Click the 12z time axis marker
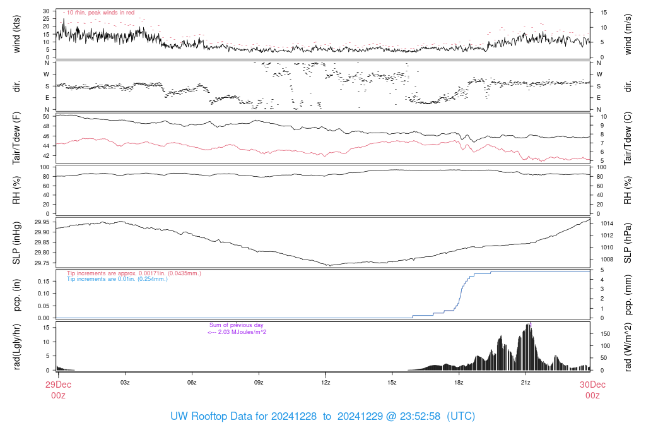 click(326, 383)
